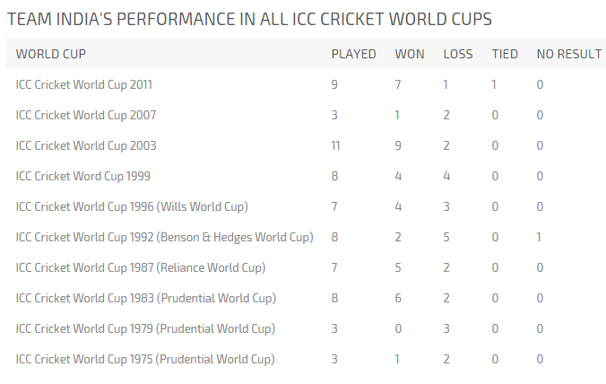Select the 1983 Prudential World Cup row
The height and width of the screenshot is (384, 606).
145,298
